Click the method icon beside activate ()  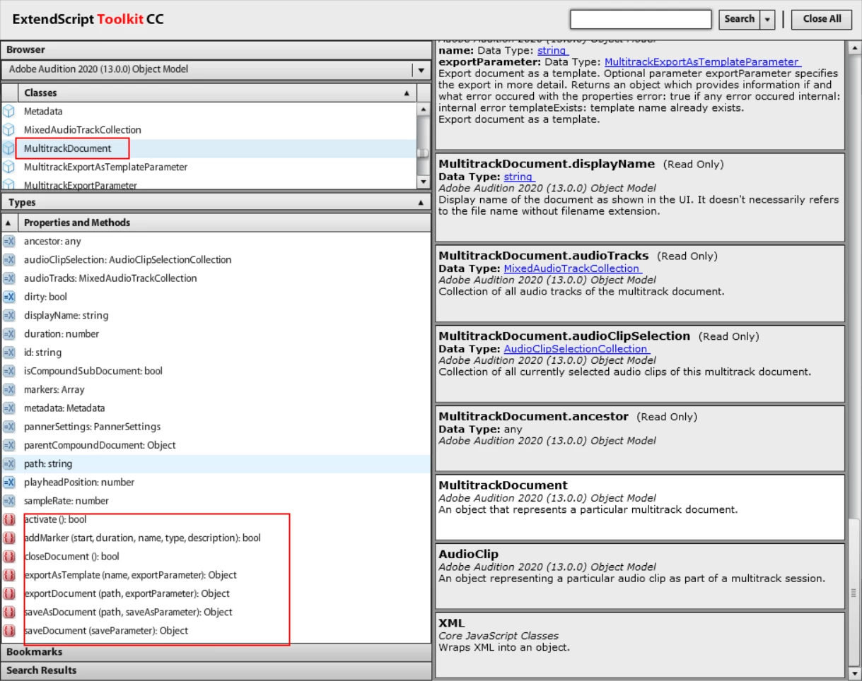(x=8, y=519)
